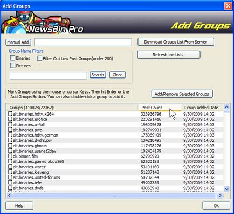Sort by the Groups column header
This screenshot has width=234, height=214.
point(72,108)
